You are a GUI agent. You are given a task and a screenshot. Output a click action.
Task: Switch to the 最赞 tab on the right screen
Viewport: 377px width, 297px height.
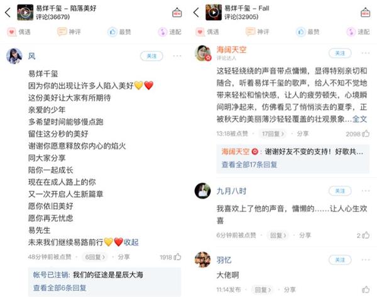click(x=308, y=32)
